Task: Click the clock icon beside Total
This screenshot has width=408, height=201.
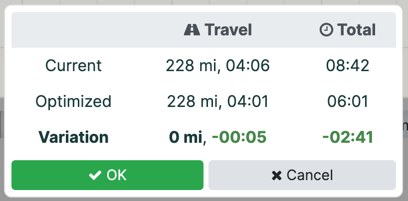Action: (326, 30)
